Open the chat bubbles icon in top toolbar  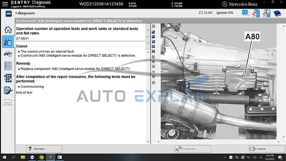[246, 13]
